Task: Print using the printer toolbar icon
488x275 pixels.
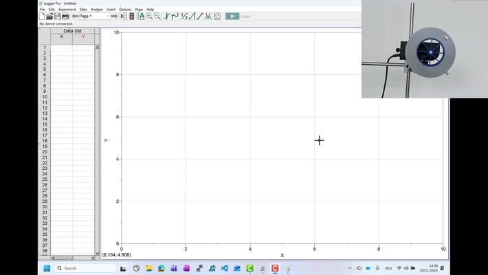Action: coord(65,16)
